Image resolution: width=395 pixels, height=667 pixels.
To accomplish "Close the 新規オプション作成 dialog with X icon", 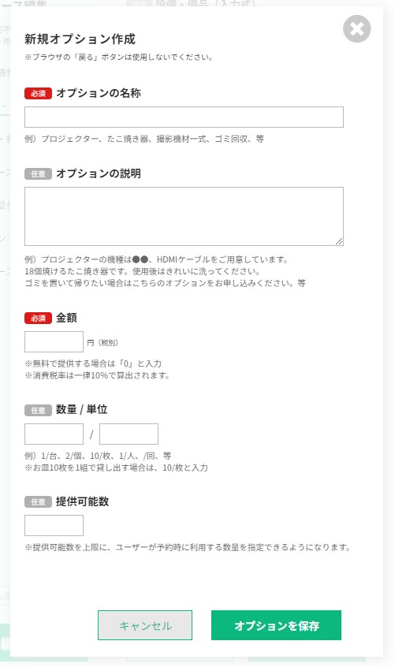I will [356, 29].
